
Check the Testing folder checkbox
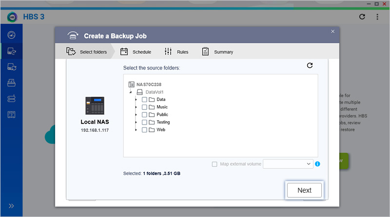pos(144,122)
